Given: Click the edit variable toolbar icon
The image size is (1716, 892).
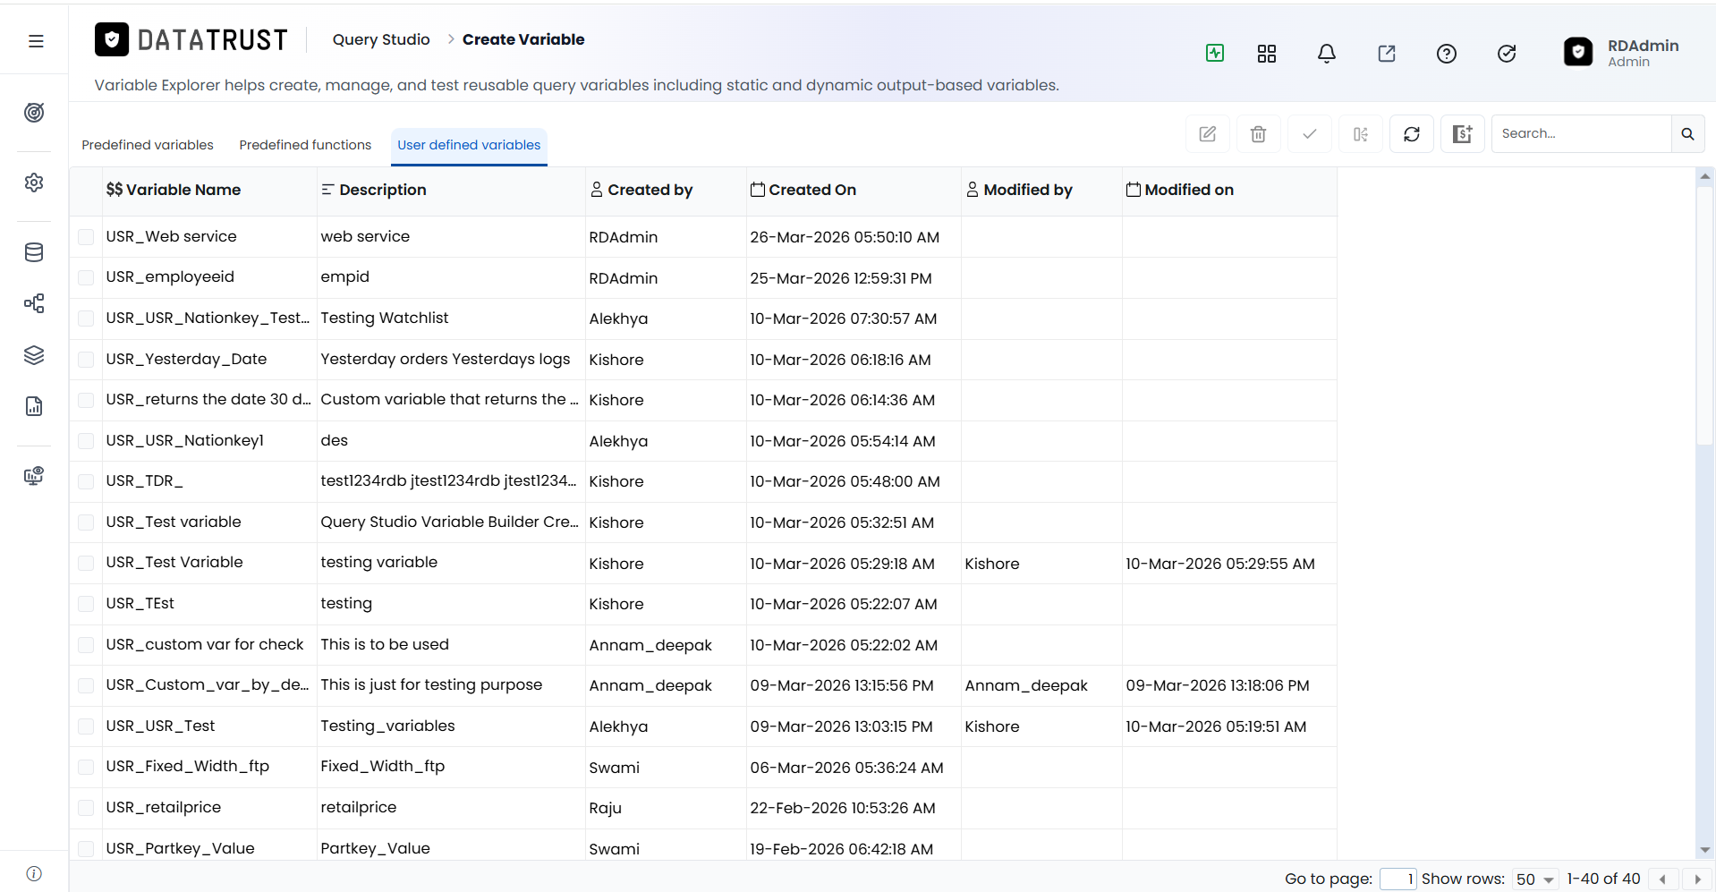Looking at the screenshot, I should pyautogui.click(x=1208, y=134).
